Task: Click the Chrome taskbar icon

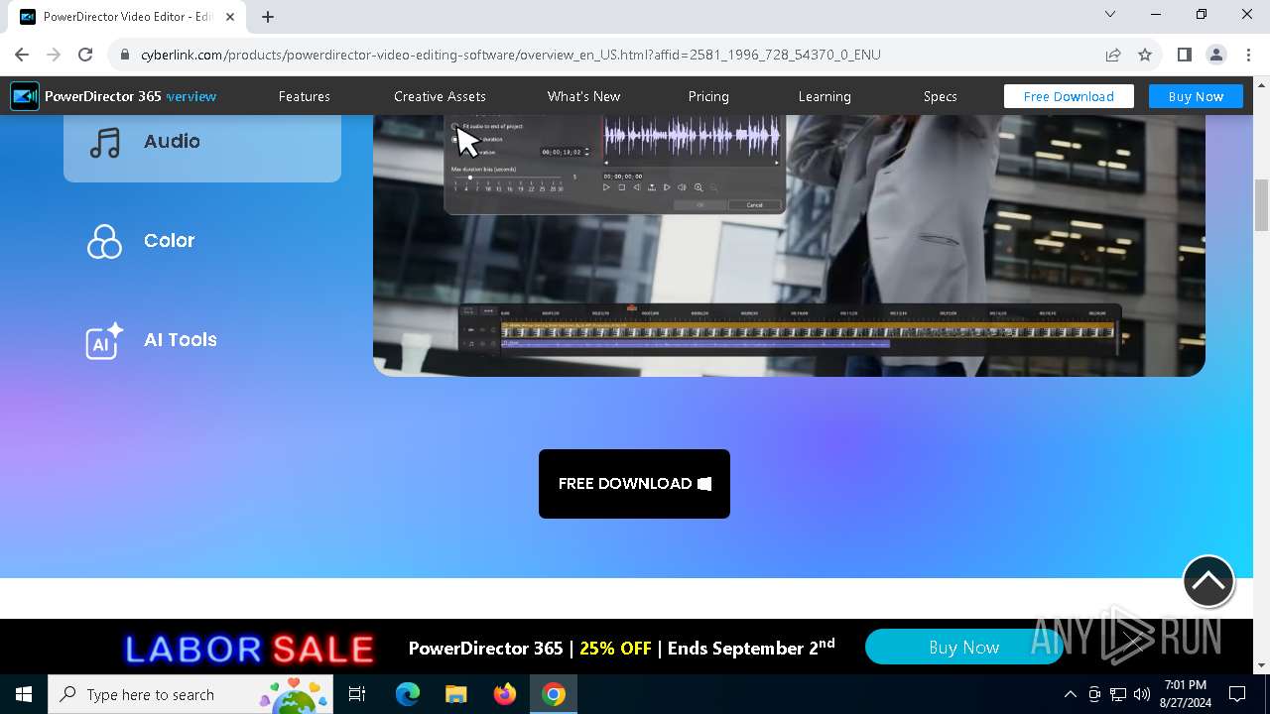Action: (x=554, y=694)
